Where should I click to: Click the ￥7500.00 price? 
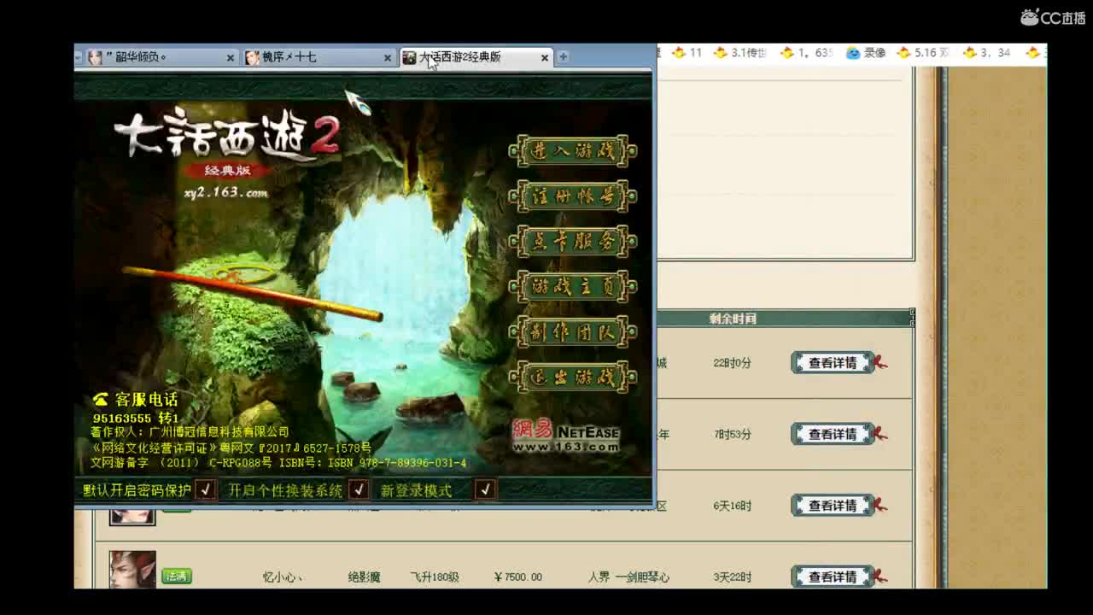517,577
